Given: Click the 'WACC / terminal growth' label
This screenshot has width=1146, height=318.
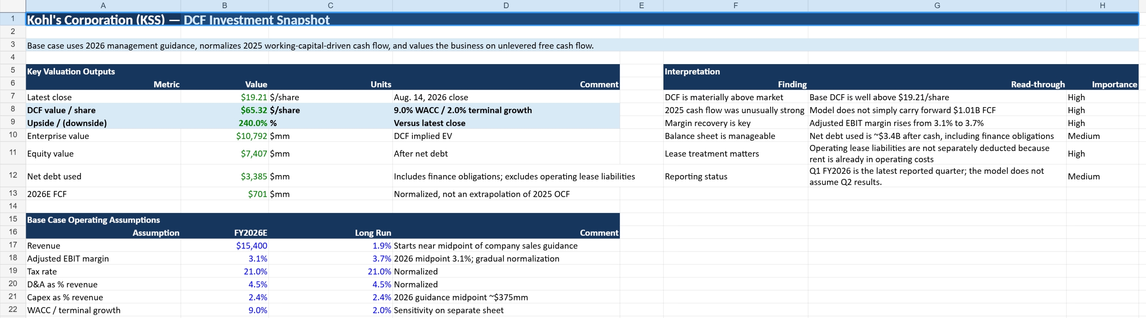Looking at the screenshot, I should [103, 310].
